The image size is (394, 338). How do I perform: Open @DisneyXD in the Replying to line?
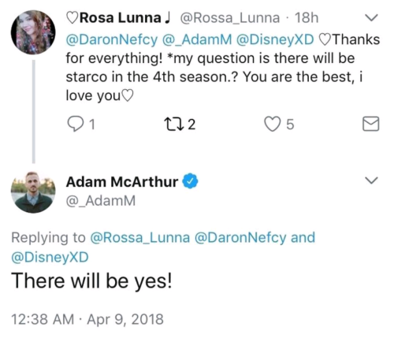pos(50,257)
